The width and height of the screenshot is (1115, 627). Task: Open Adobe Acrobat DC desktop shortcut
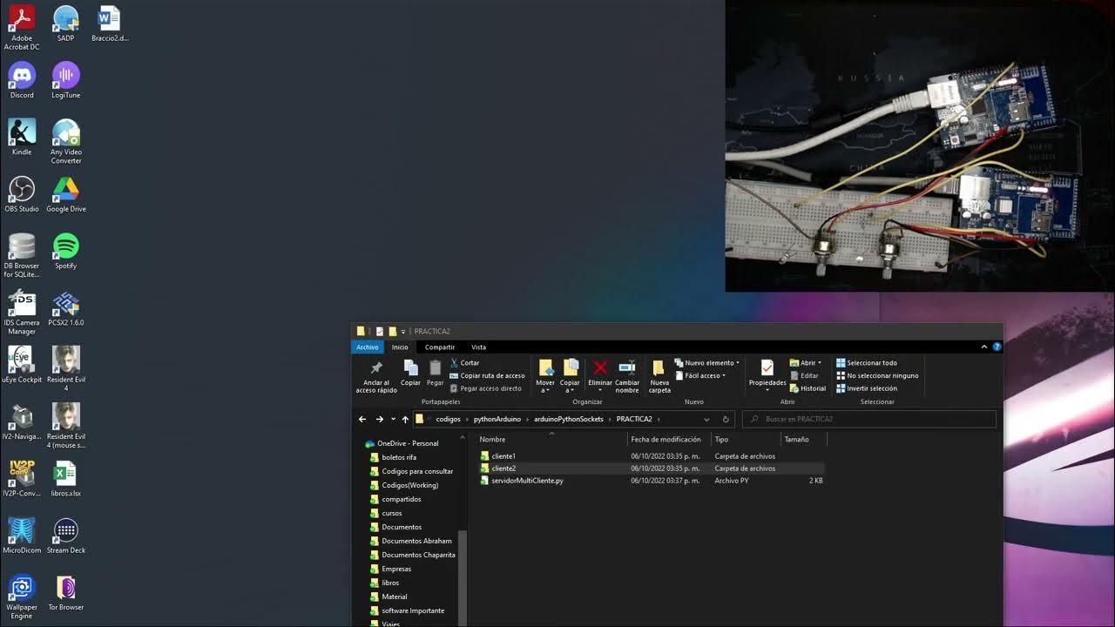click(x=22, y=26)
